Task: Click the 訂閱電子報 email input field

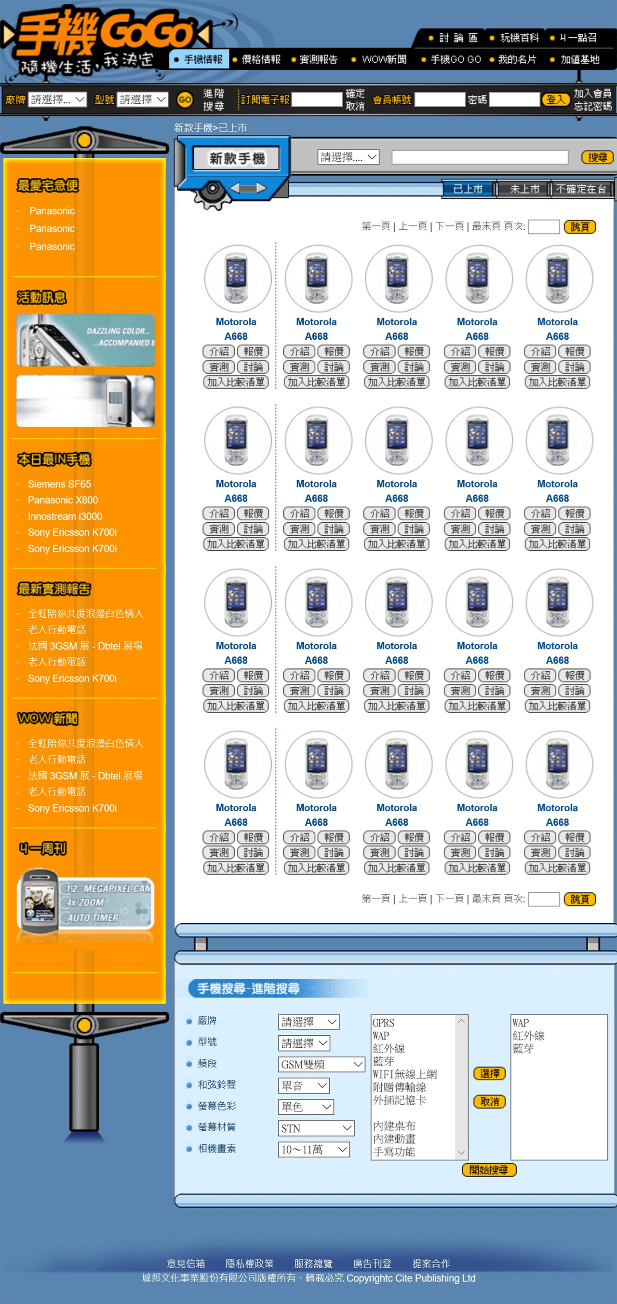Action: pos(317,100)
